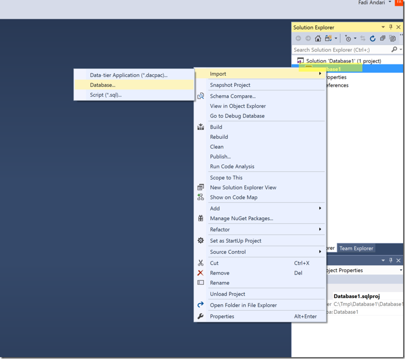Click the Home icon in Solution Explorer toolbar
This screenshot has width=405, height=359.
(318, 39)
